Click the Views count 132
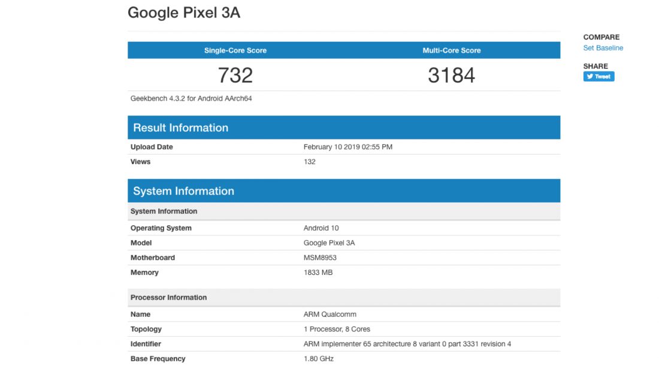The image size is (659, 369). [x=309, y=162]
